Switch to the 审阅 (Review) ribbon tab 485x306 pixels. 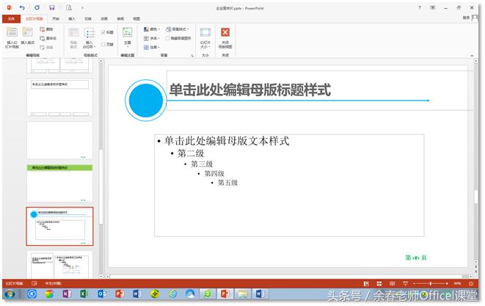[x=120, y=19]
